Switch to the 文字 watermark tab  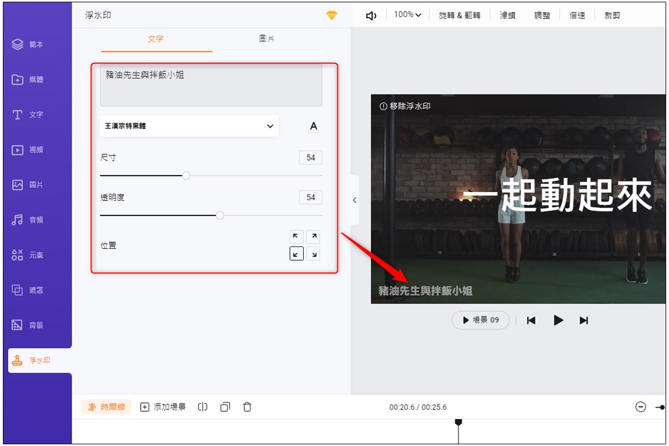tap(156, 39)
